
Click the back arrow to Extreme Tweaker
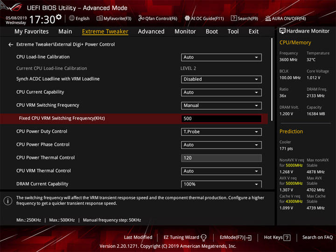pyautogui.click(x=10, y=45)
